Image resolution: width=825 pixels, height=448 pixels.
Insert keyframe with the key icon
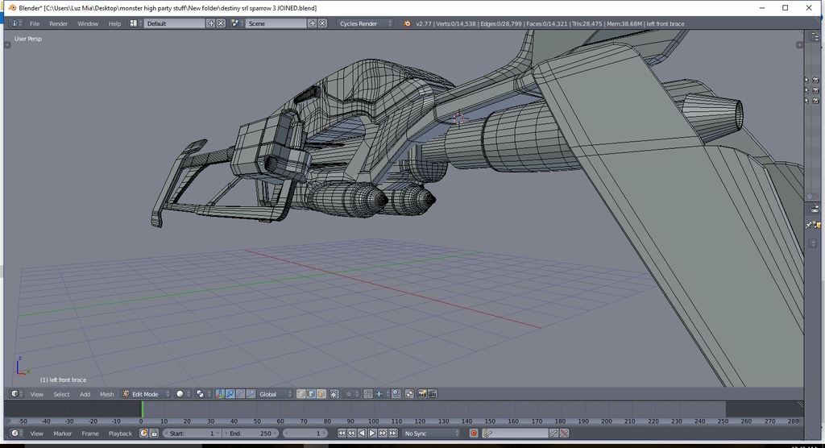click(x=553, y=433)
